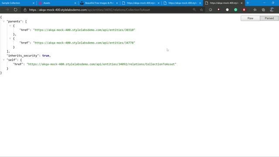The width and height of the screenshot is (279, 157).
Task: Collapse the "parents" array
Action: pos(3,21)
